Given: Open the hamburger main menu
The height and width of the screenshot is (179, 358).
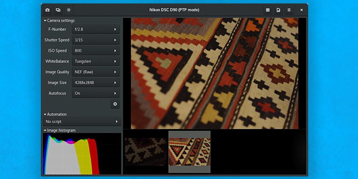Looking at the screenshot, I should (289, 10).
